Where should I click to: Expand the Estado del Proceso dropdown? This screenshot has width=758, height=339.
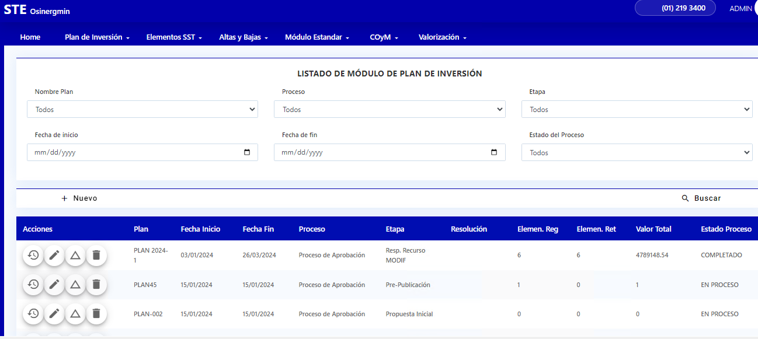(x=637, y=152)
